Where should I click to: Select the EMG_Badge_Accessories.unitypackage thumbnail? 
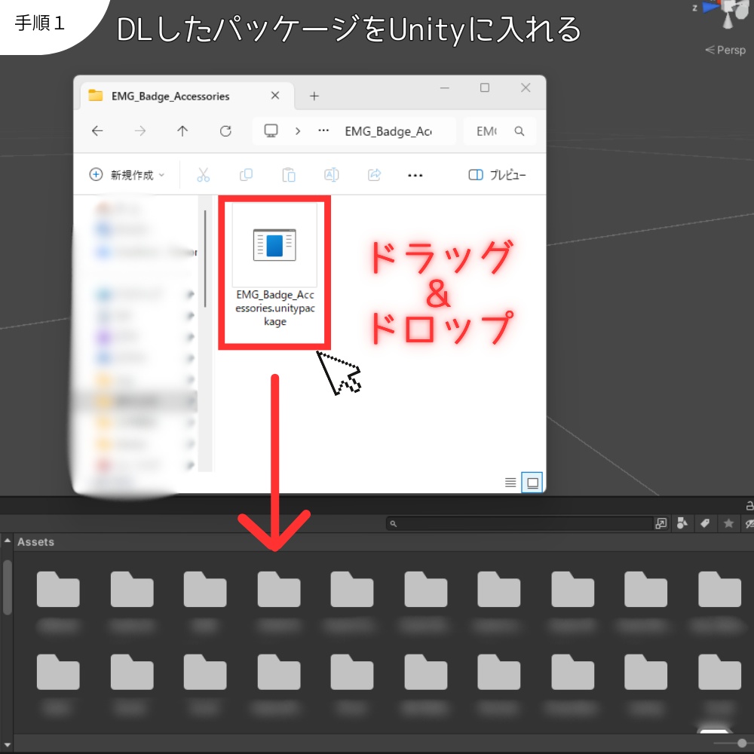point(274,243)
